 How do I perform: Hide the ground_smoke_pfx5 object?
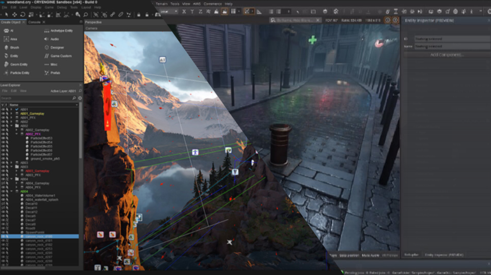pos(3,159)
